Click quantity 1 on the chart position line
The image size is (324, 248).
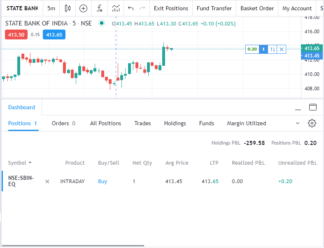coord(263,49)
